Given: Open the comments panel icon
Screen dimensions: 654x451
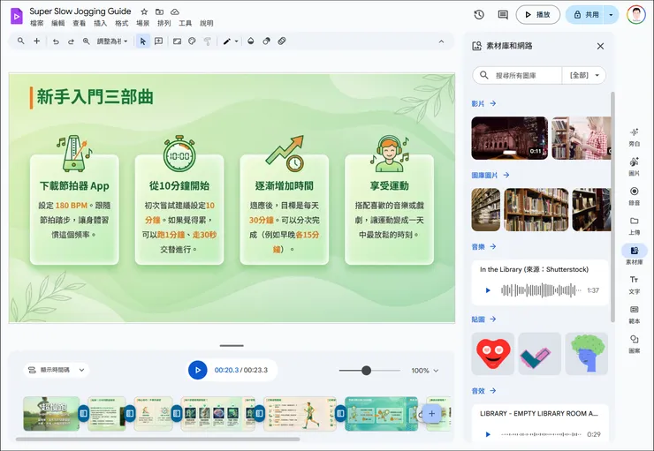Looking at the screenshot, I should pos(503,15).
